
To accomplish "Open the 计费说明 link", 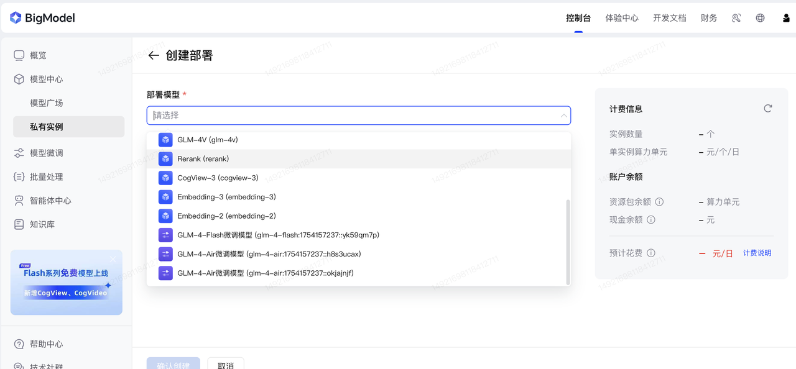I will 757,253.
